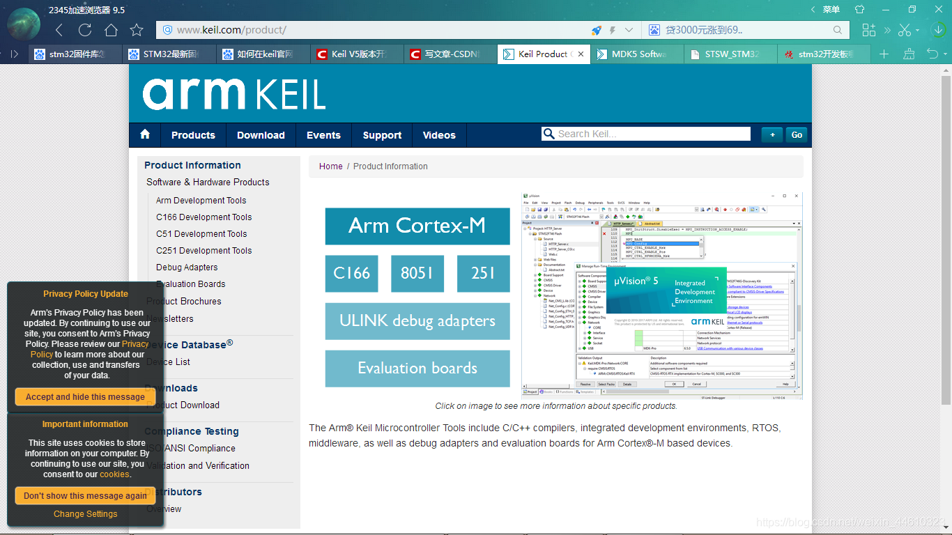
Task: Open the Download navigation menu
Action: click(261, 135)
